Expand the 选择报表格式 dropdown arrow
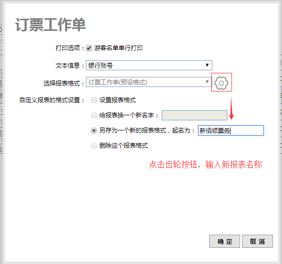The width and height of the screenshot is (282, 264). 207,82
